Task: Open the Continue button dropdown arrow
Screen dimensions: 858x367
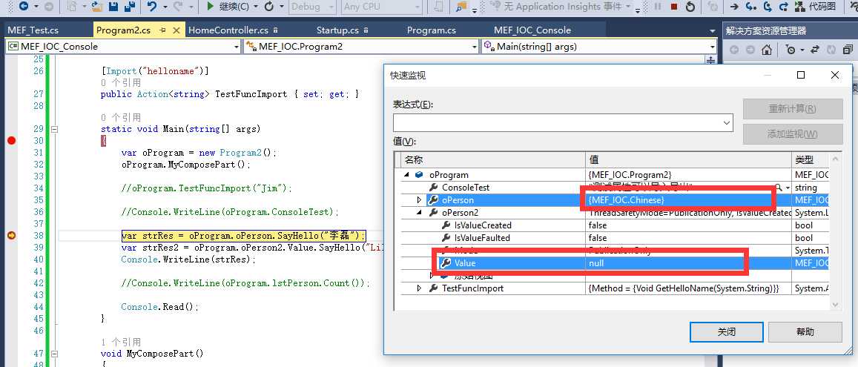Action: [256, 7]
